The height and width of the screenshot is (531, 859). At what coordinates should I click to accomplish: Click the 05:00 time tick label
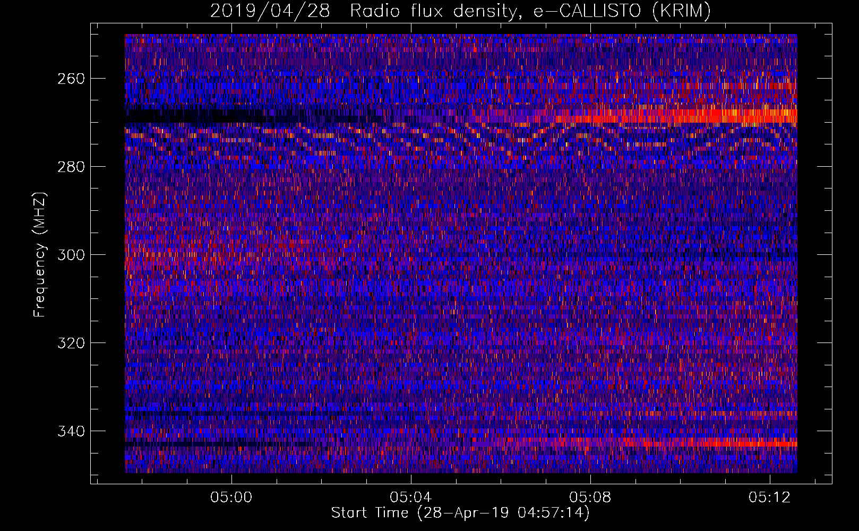coord(231,498)
